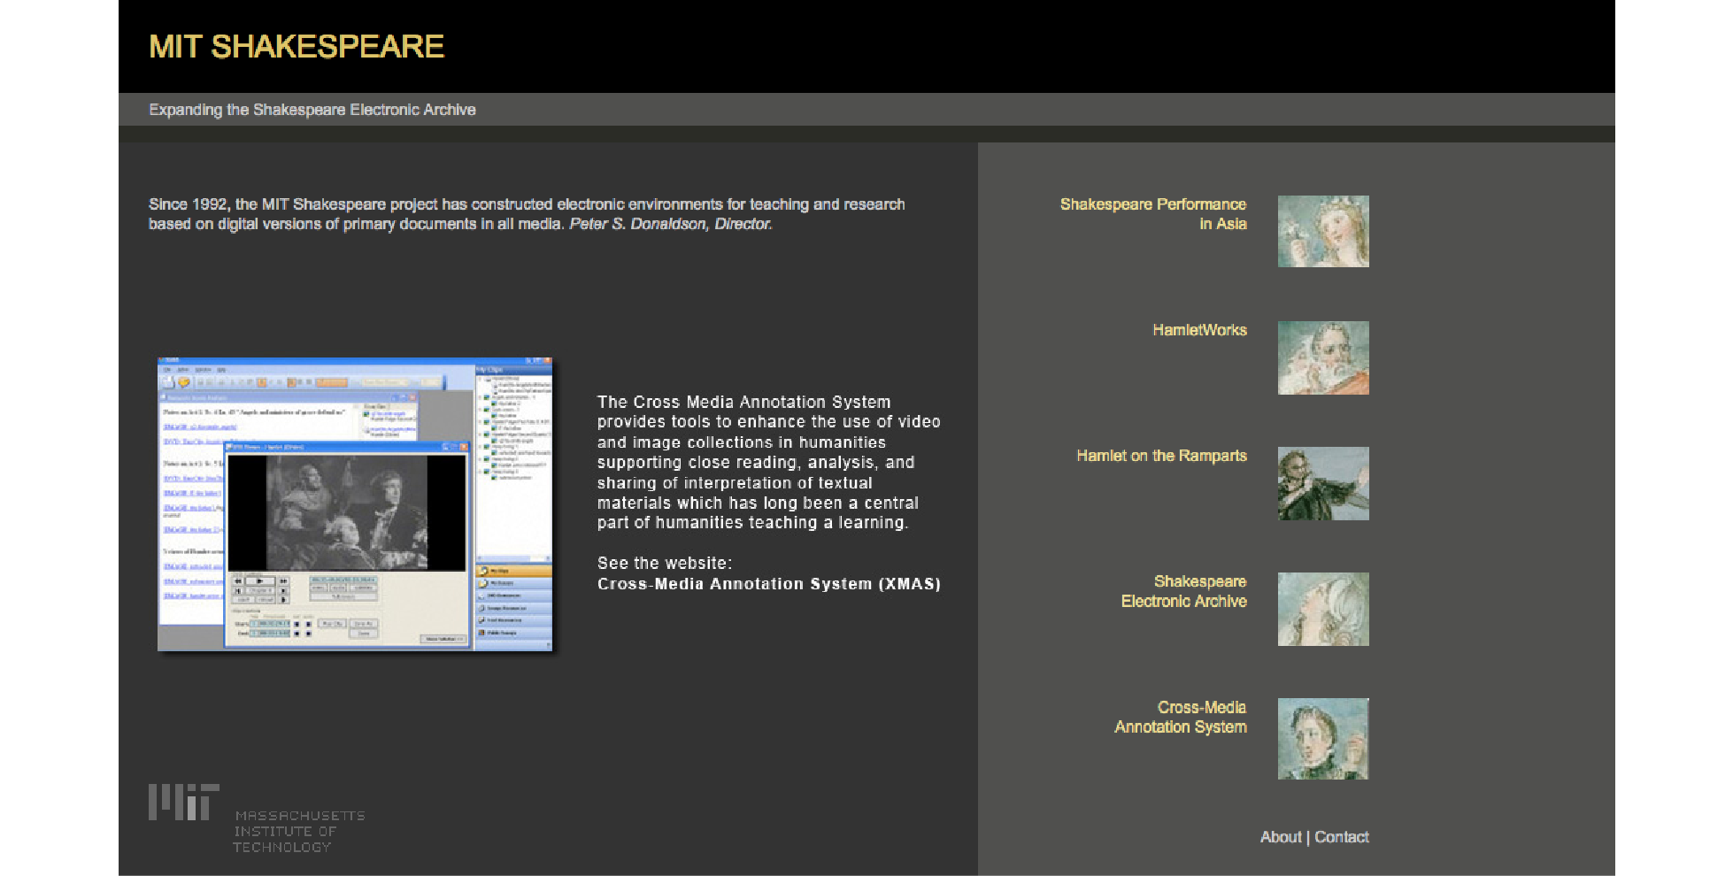Open the Shakespeare Electronic Archive sidebar text link
The height and width of the screenshot is (876, 1733).
coord(1183,591)
